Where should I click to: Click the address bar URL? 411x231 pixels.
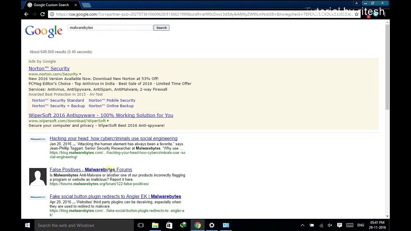point(204,14)
